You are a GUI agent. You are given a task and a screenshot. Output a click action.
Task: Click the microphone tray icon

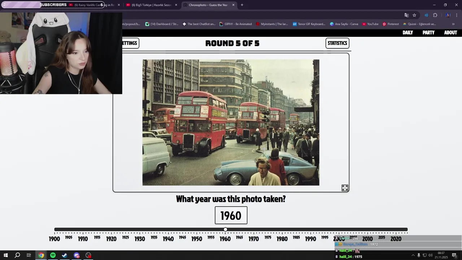pos(419,255)
